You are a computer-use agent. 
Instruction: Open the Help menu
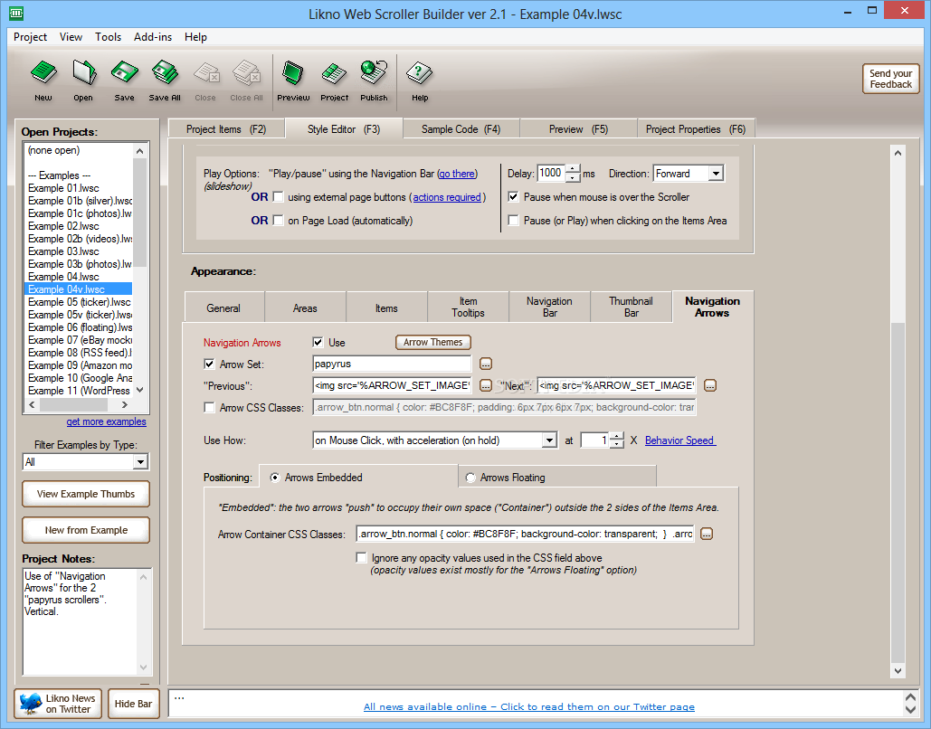(x=195, y=37)
